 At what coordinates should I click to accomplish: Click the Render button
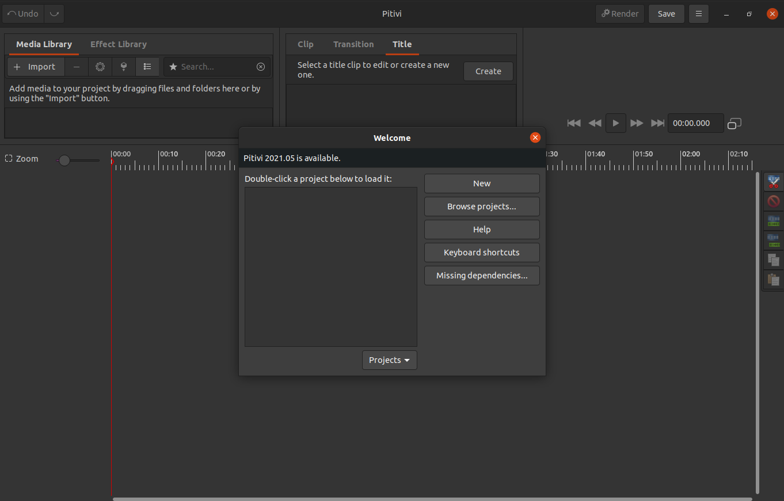[x=620, y=14]
